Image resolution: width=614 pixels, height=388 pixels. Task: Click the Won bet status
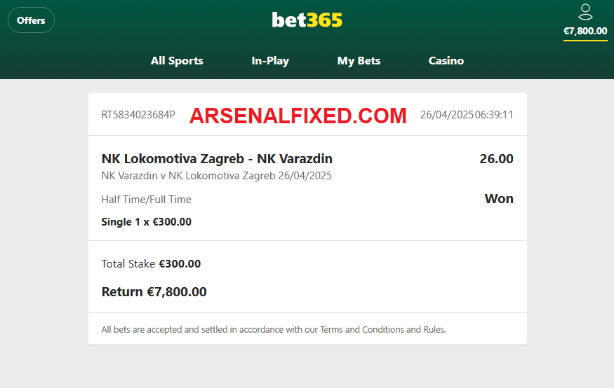click(x=499, y=199)
